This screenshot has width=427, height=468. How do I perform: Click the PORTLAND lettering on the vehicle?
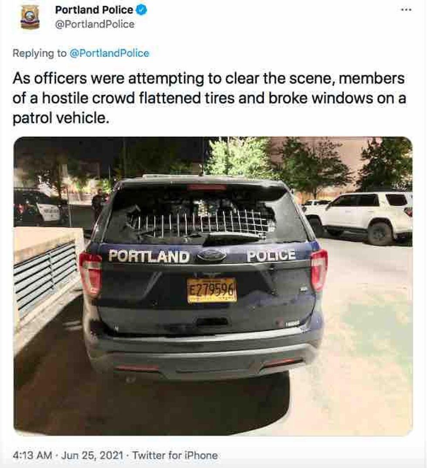point(149,256)
